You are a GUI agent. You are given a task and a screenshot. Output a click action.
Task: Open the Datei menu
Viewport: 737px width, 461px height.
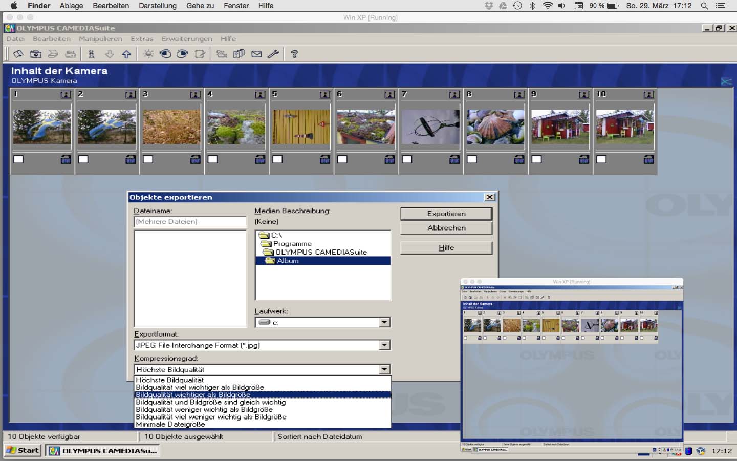pos(15,39)
